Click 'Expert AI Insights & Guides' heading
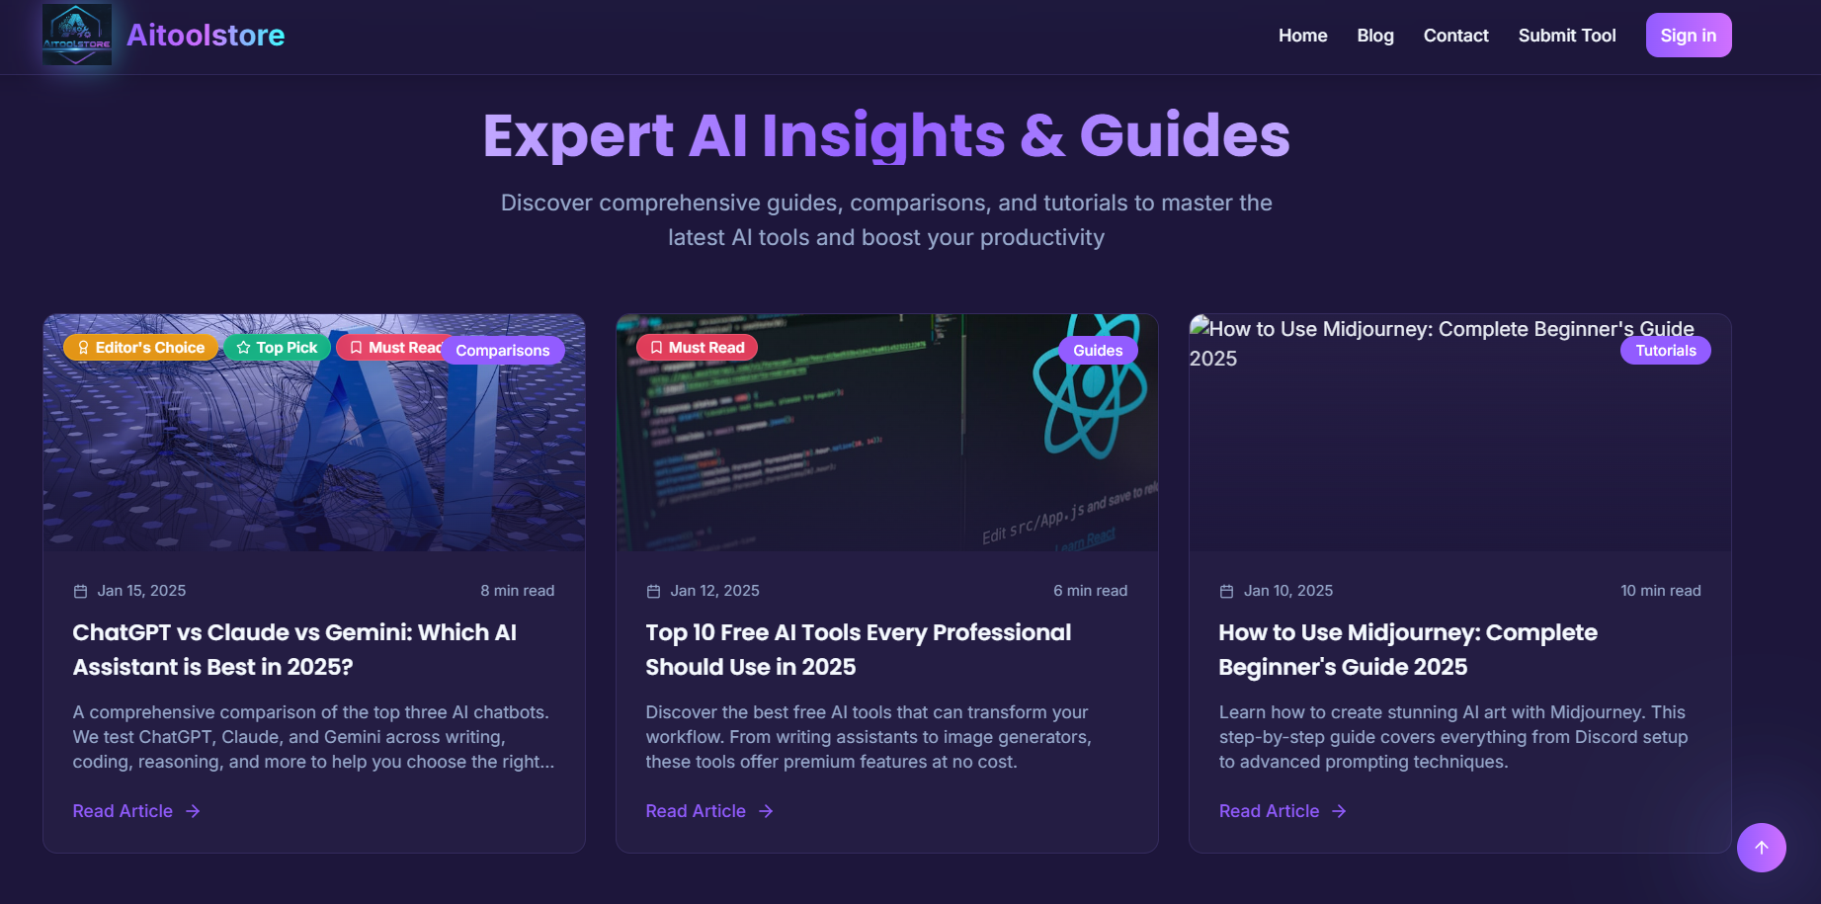 [x=886, y=135]
